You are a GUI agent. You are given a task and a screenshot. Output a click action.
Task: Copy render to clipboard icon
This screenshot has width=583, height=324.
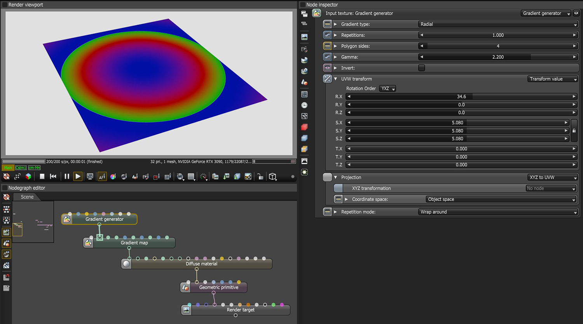tap(215, 176)
